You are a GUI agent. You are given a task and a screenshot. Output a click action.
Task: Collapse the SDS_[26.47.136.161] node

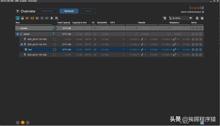22,44
